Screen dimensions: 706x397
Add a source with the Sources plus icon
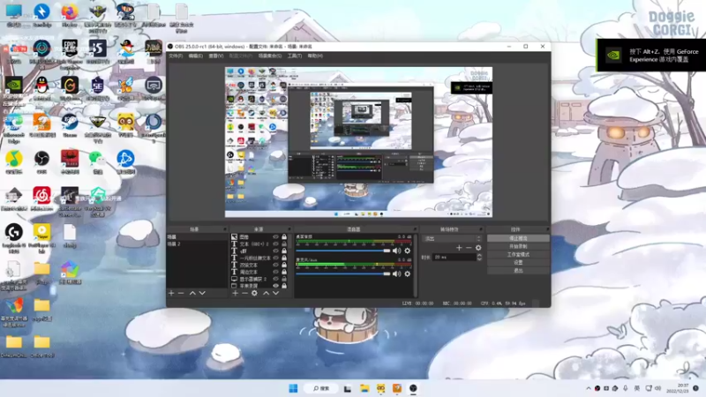(235, 293)
